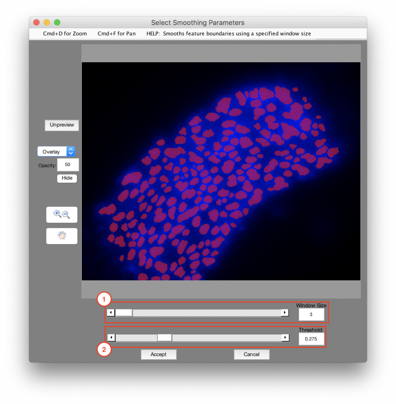The image size is (396, 404).
Task: Click the zoom in/out magnifier button
Action: [x=62, y=215]
